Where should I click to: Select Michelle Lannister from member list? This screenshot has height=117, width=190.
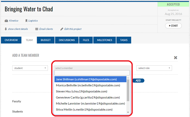click(90, 104)
